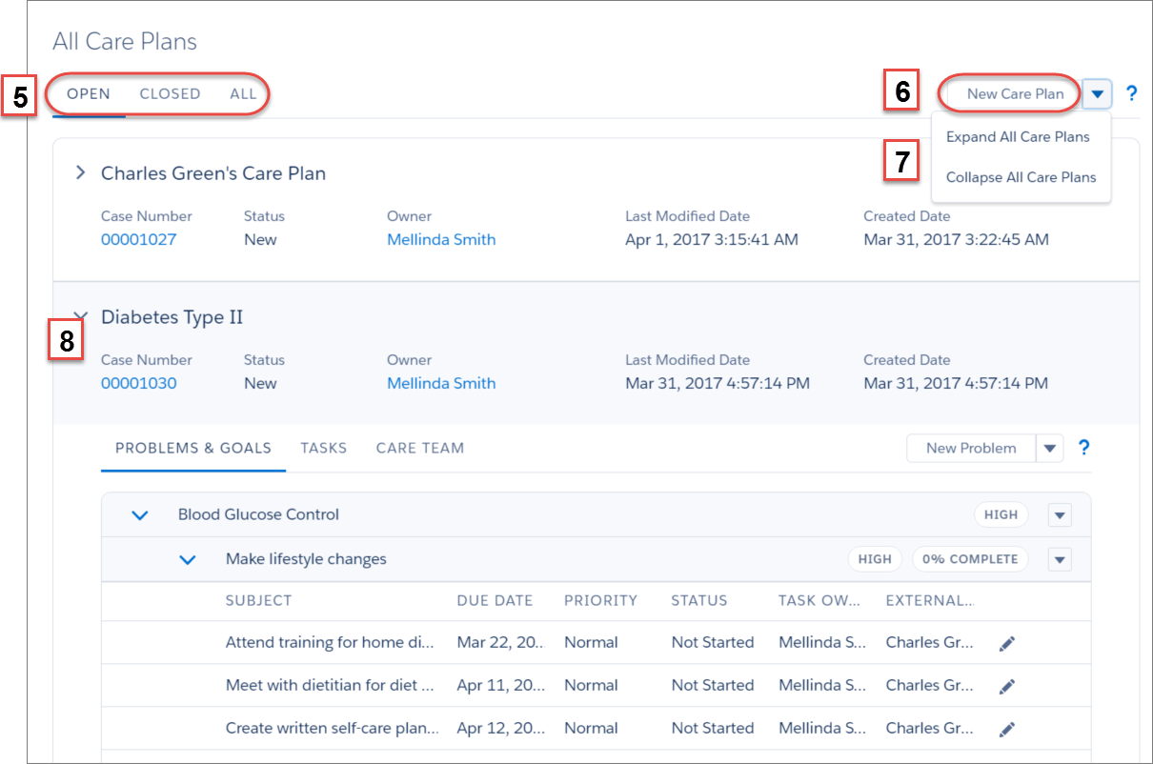Image resolution: width=1153 pixels, height=764 pixels.
Task: Switch to the CLOSED tab
Action: point(170,93)
